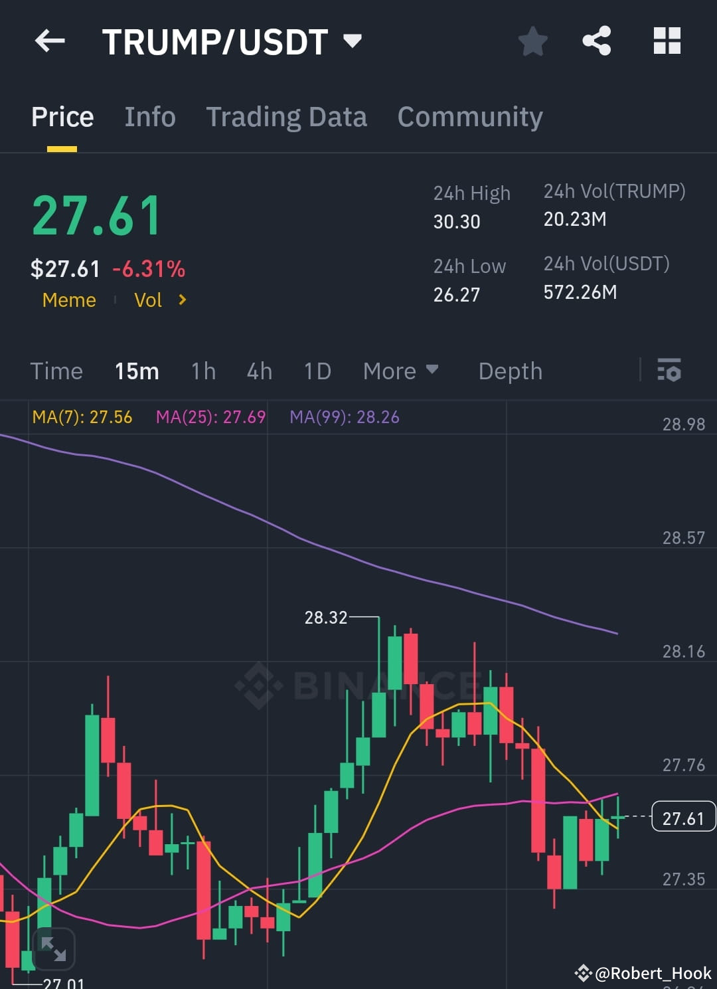
Task: Tap the 27.01 low label on chart
Action: pyautogui.click(x=64, y=983)
